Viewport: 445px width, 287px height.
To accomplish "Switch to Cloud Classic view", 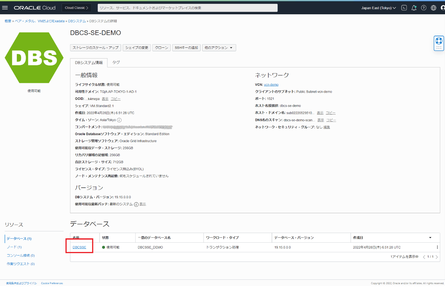I will pyautogui.click(x=77, y=8).
